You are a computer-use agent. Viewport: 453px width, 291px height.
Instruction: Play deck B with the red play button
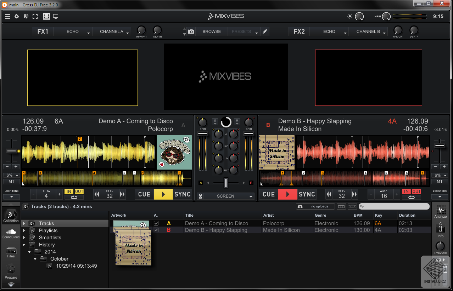pyautogui.click(x=288, y=194)
